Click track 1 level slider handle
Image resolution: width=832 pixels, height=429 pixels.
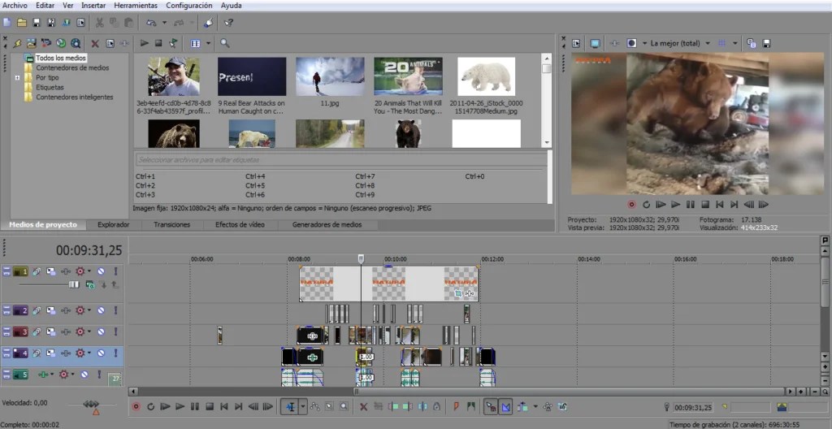pos(74,284)
